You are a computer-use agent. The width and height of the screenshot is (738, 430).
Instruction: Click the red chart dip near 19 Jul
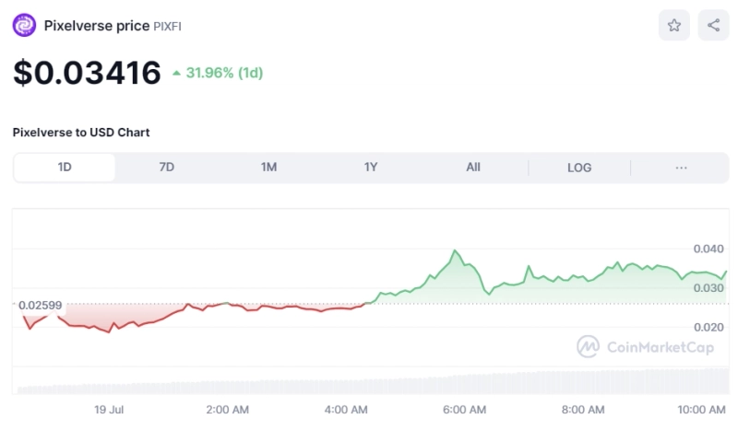click(108, 331)
